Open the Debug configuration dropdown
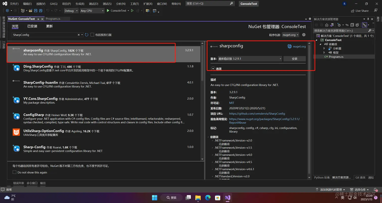Image resolution: width=382 pixels, height=203 pixels. 71,11
